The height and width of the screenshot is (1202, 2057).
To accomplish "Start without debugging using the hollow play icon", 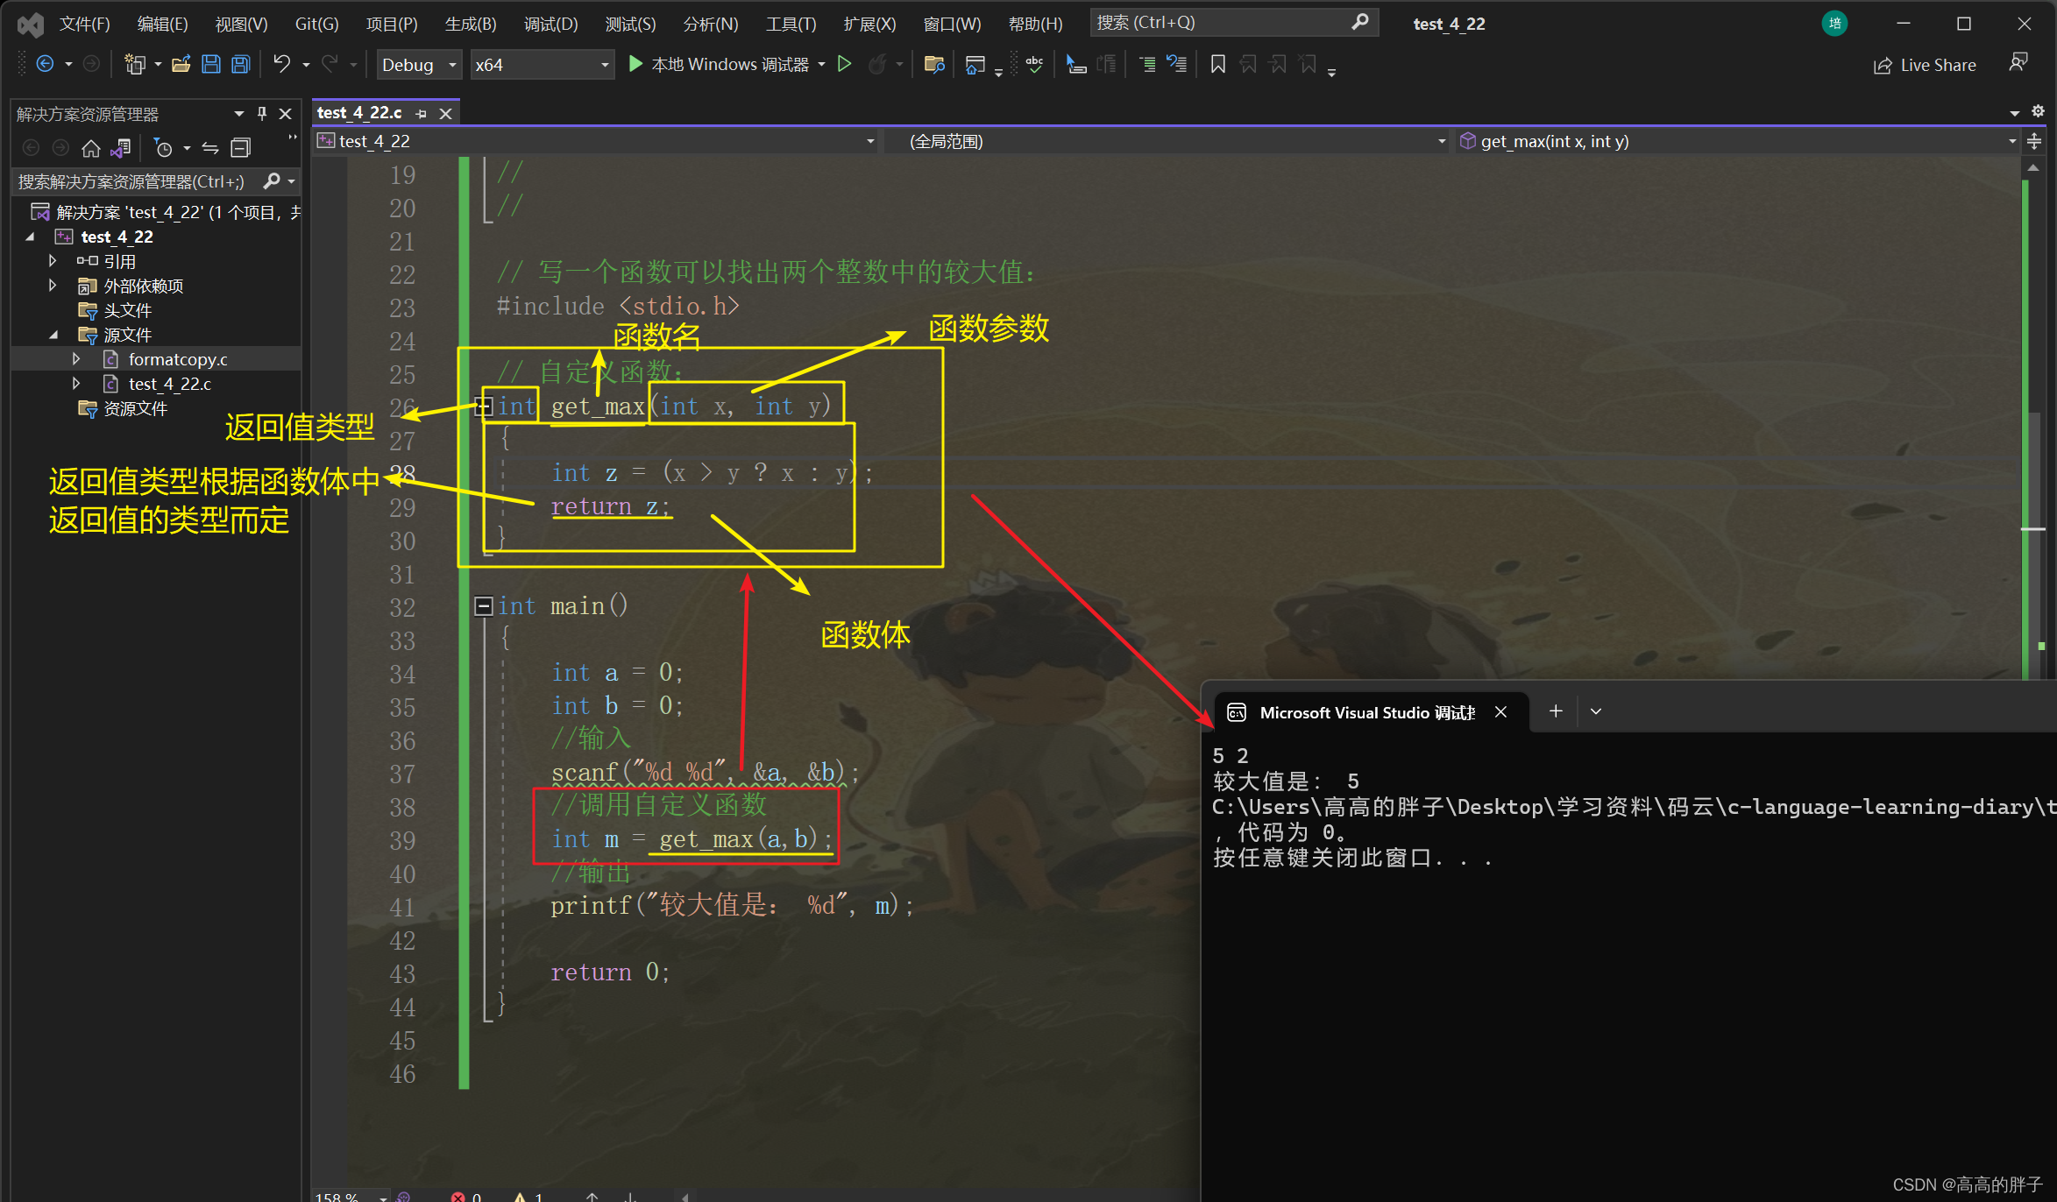I will (844, 64).
